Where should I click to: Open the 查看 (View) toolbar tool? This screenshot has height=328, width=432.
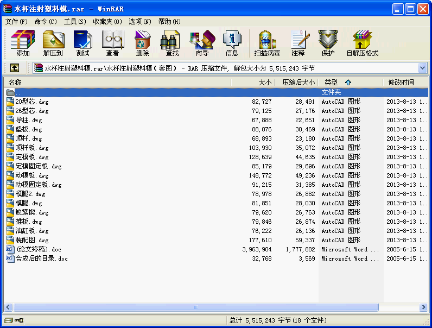click(x=112, y=43)
